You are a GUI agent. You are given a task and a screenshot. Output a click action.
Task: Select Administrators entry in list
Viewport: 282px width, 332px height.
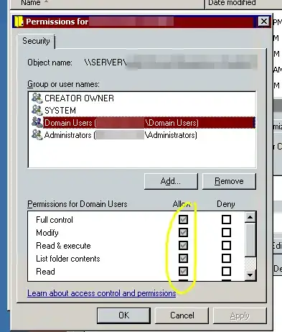[121, 135]
